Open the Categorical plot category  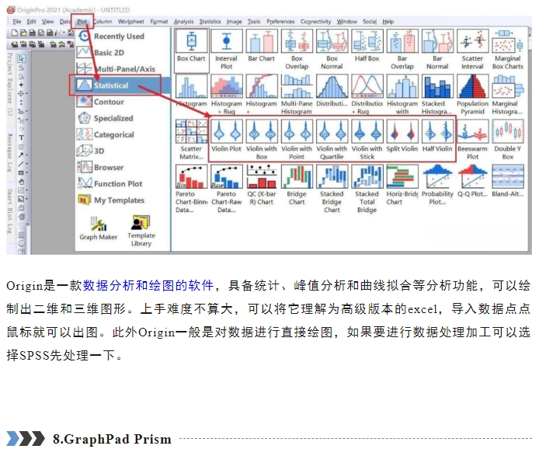point(106,134)
